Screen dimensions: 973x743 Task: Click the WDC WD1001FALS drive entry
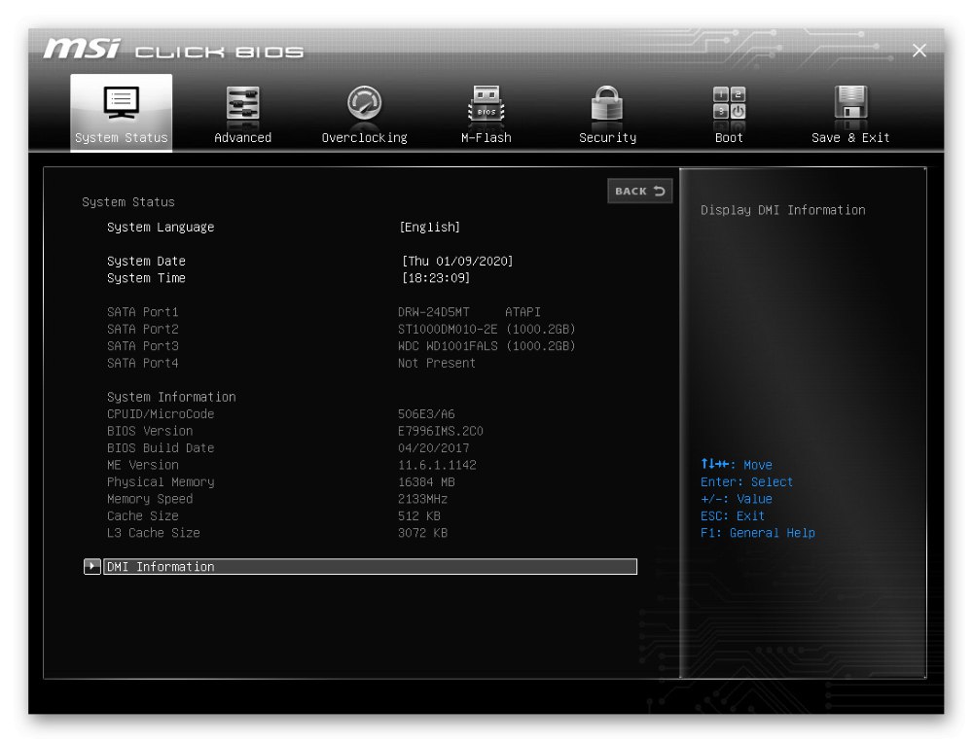[x=486, y=346]
